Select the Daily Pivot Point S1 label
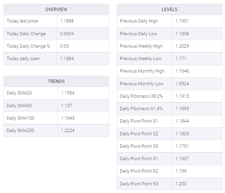 tap(139, 121)
